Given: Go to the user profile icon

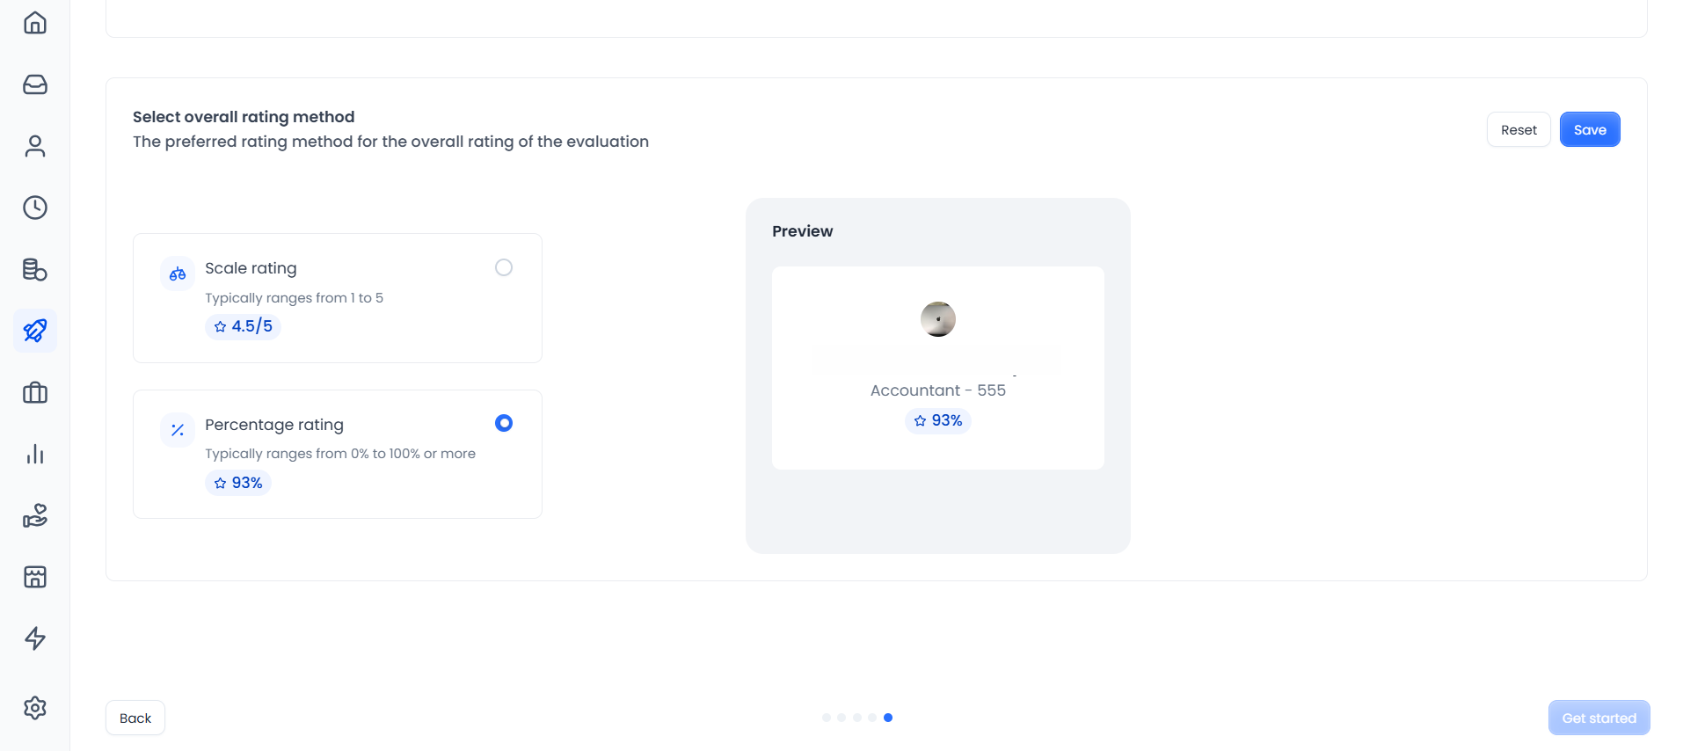Looking at the screenshot, I should click(35, 146).
